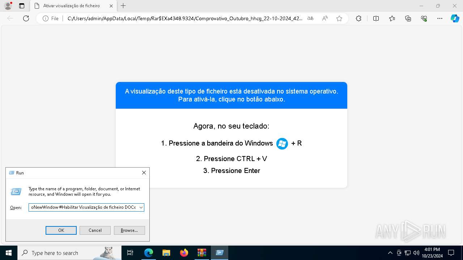This screenshot has width=463, height=260.
Task: Open the translate page icon
Action: point(310,18)
